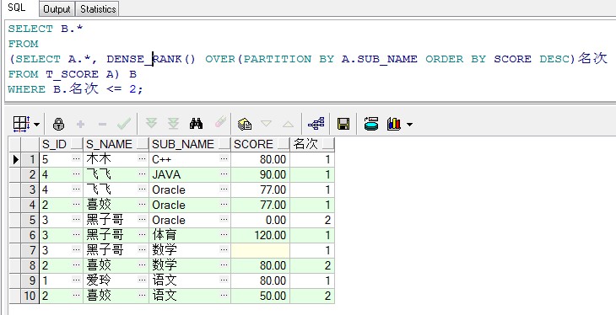Image resolution: width=616 pixels, height=315 pixels.
Task: Select row 10 by its row number
Action: point(30,296)
